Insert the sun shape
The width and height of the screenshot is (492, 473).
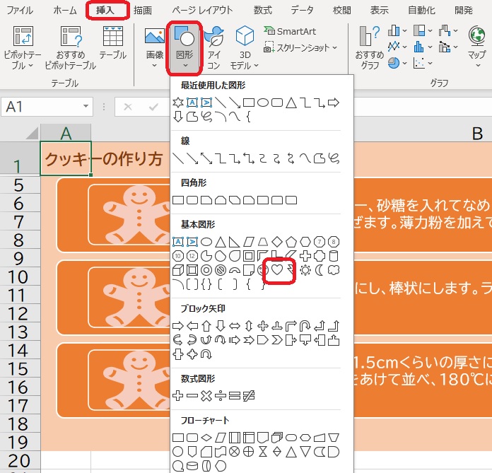(305, 270)
